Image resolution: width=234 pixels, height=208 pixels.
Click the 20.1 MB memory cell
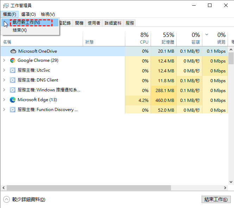pos(164,51)
